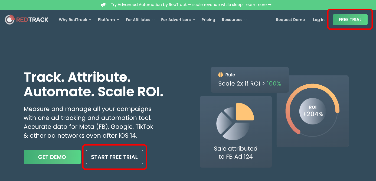The image size is (376, 181).
Task: Select the 'Request Demo' header option
Action: pos(290,19)
